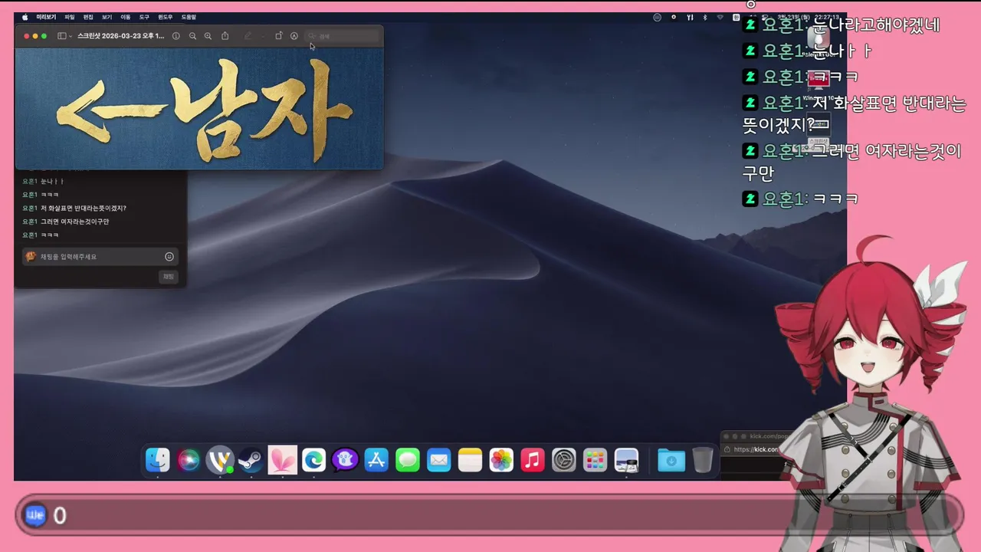The height and width of the screenshot is (552, 981).
Task: Open the 보기 menu
Action: pyautogui.click(x=107, y=17)
